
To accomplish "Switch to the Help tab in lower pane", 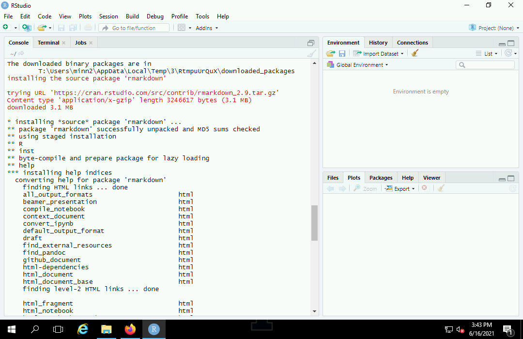I will point(408,178).
